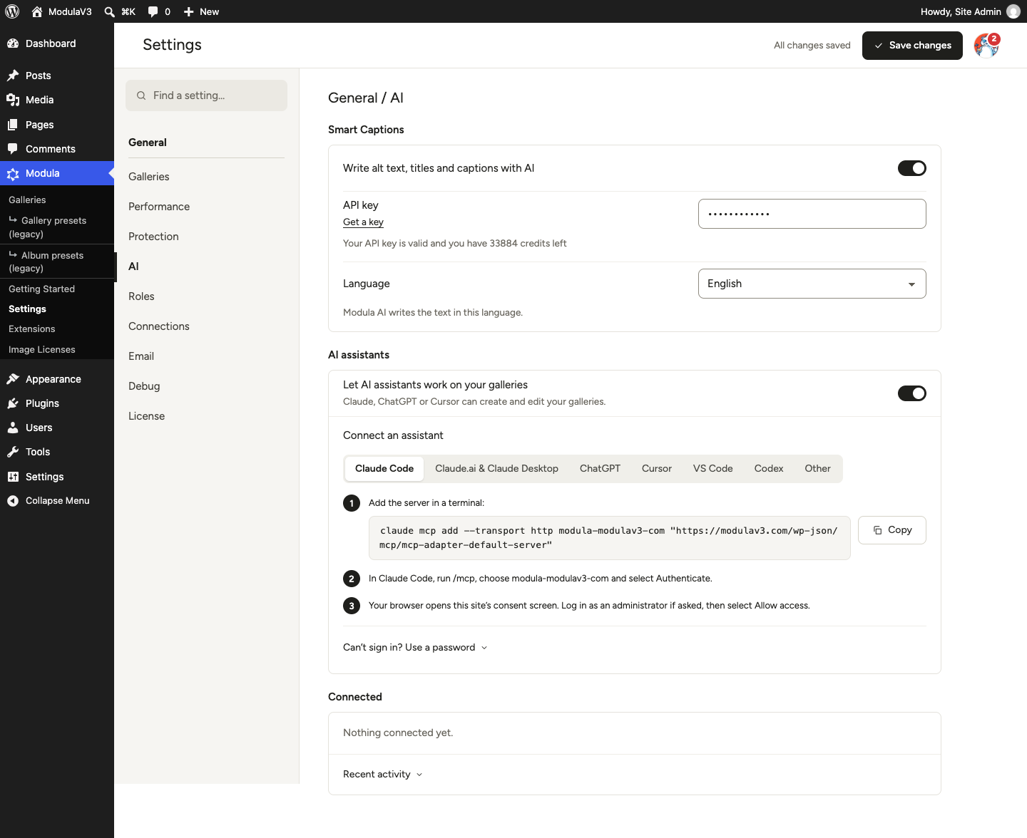This screenshot has width=1027, height=838.
Task: Click the Appearance brush icon
Action: click(13, 379)
